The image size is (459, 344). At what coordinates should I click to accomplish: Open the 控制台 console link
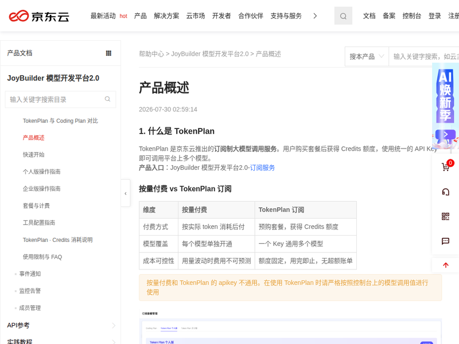click(x=412, y=16)
